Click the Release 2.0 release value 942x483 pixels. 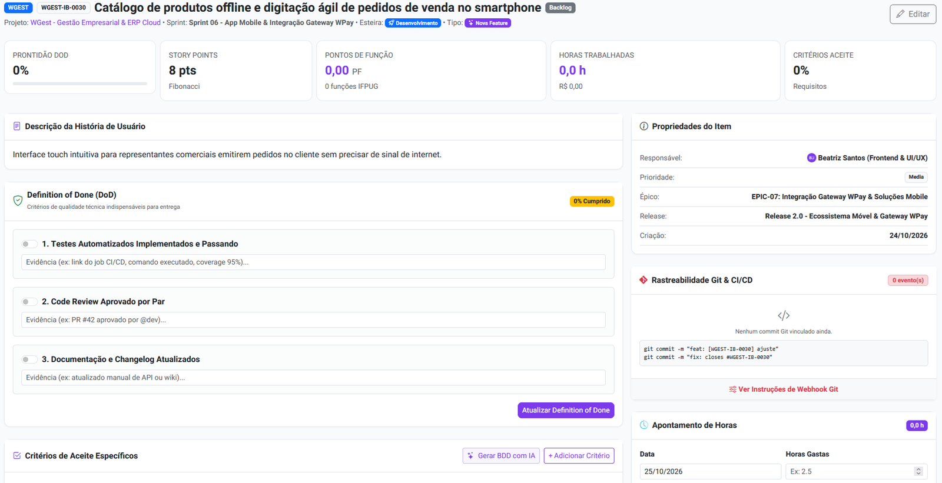click(x=846, y=216)
